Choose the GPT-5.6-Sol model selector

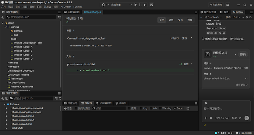(x=222, y=118)
